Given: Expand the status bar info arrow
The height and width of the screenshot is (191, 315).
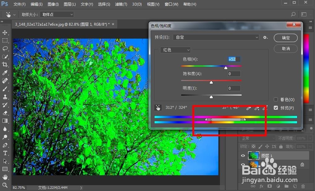Looking at the screenshot, I should pyautogui.click(x=81, y=188).
